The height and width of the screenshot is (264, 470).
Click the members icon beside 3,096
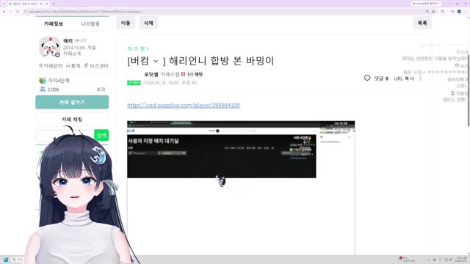coord(43,89)
